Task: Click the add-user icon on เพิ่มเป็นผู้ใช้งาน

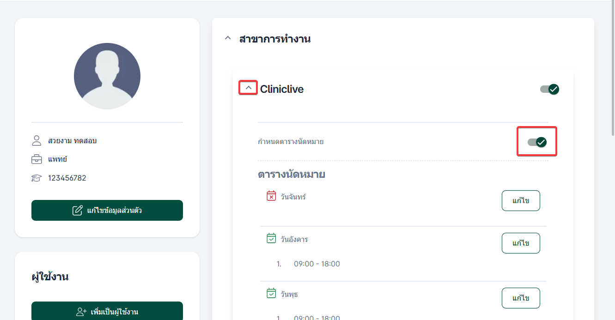Action: click(x=81, y=312)
